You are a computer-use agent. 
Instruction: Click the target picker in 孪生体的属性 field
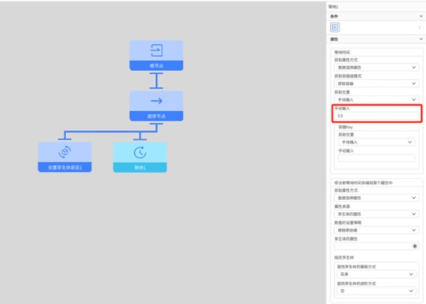pos(415,246)
